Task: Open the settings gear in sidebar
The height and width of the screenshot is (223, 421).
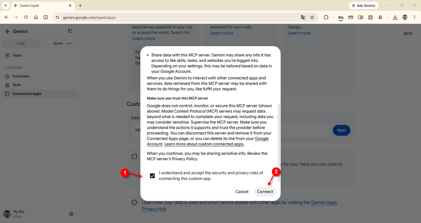Action: [71, 214]
